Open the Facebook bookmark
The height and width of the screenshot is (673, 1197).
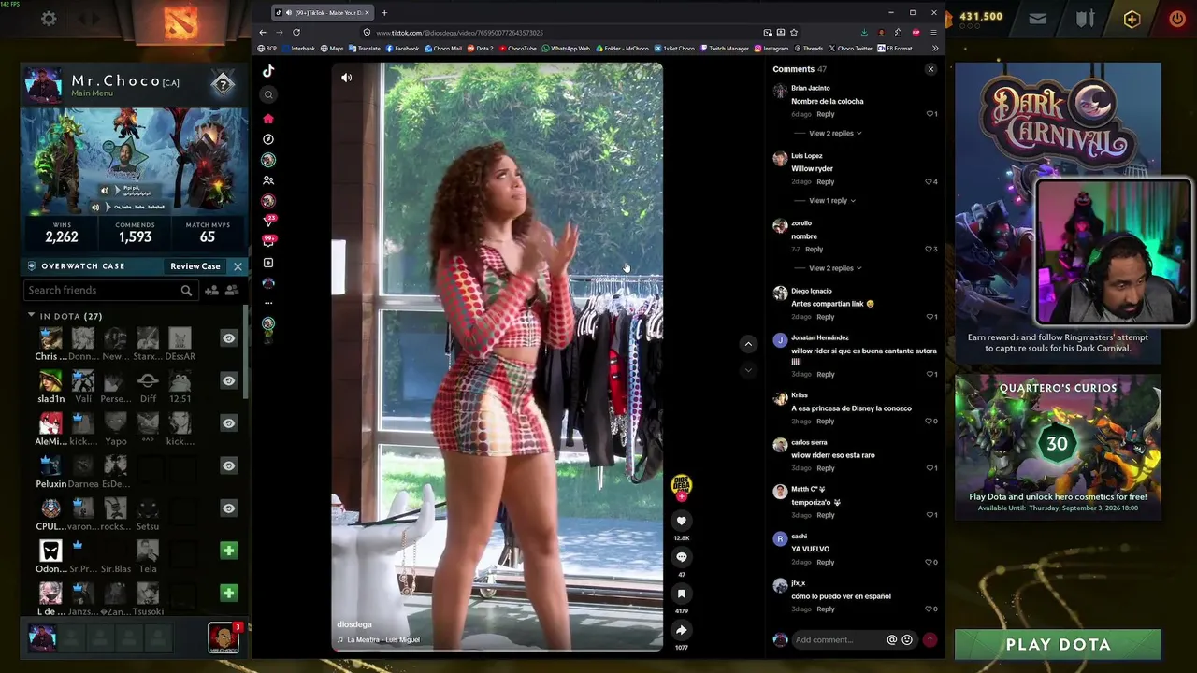(402, 49)
